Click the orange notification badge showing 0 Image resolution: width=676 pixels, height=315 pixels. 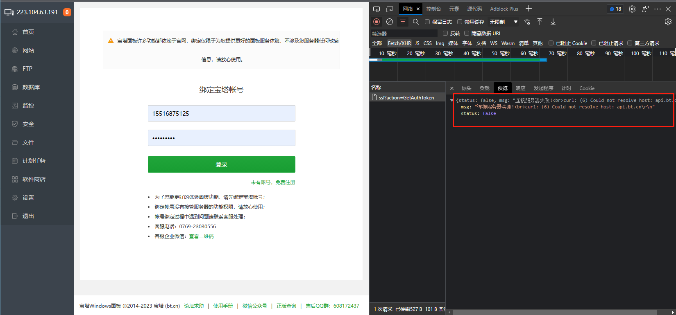67,12
